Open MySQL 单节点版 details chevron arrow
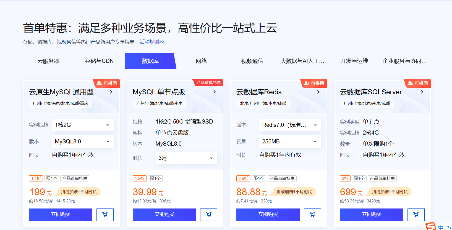This screenshot has height=230, width=452. (x=215, y=92)
